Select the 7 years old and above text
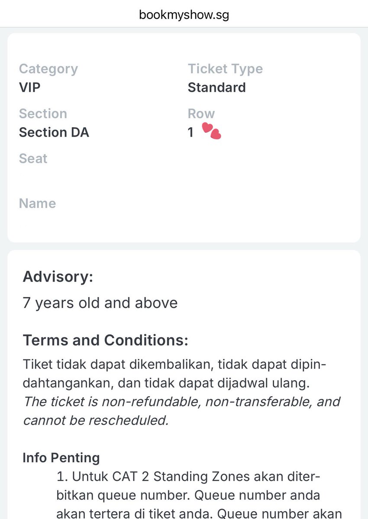 [100, 303]
